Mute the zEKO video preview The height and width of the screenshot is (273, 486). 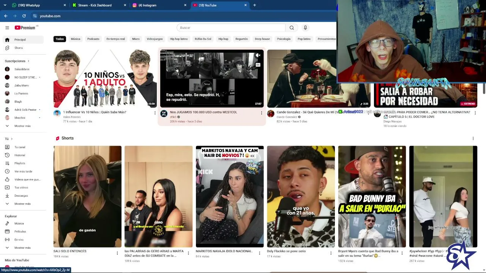click(258, 55)
